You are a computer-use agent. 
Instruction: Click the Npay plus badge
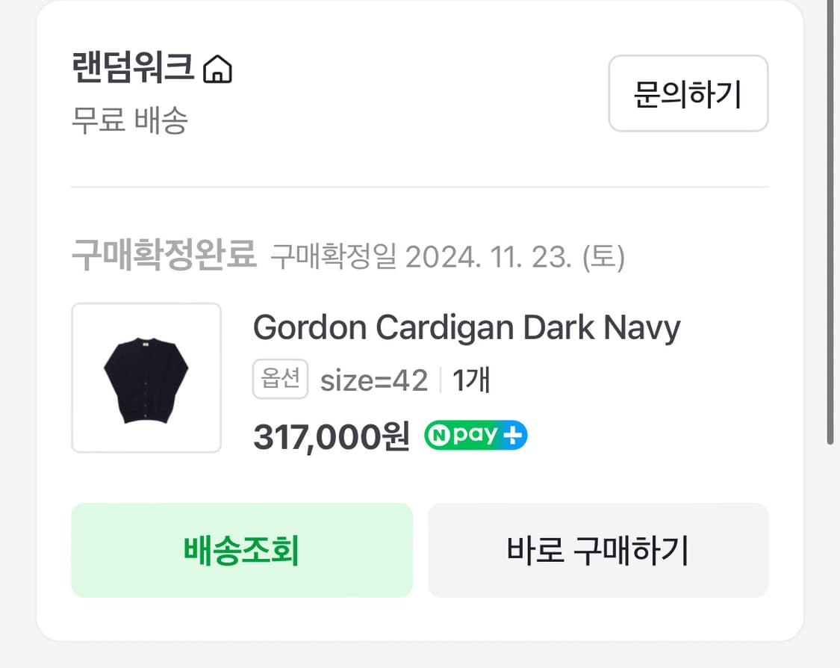(476, 436)
